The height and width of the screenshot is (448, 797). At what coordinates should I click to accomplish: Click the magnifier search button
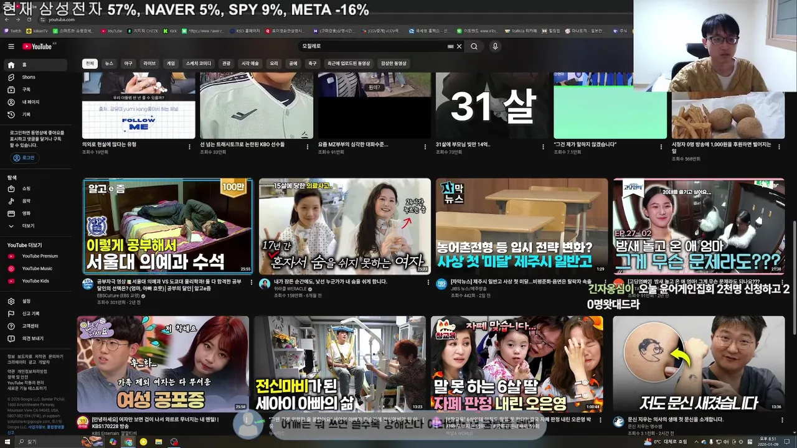pyautogui.click(x=474, y=46)
